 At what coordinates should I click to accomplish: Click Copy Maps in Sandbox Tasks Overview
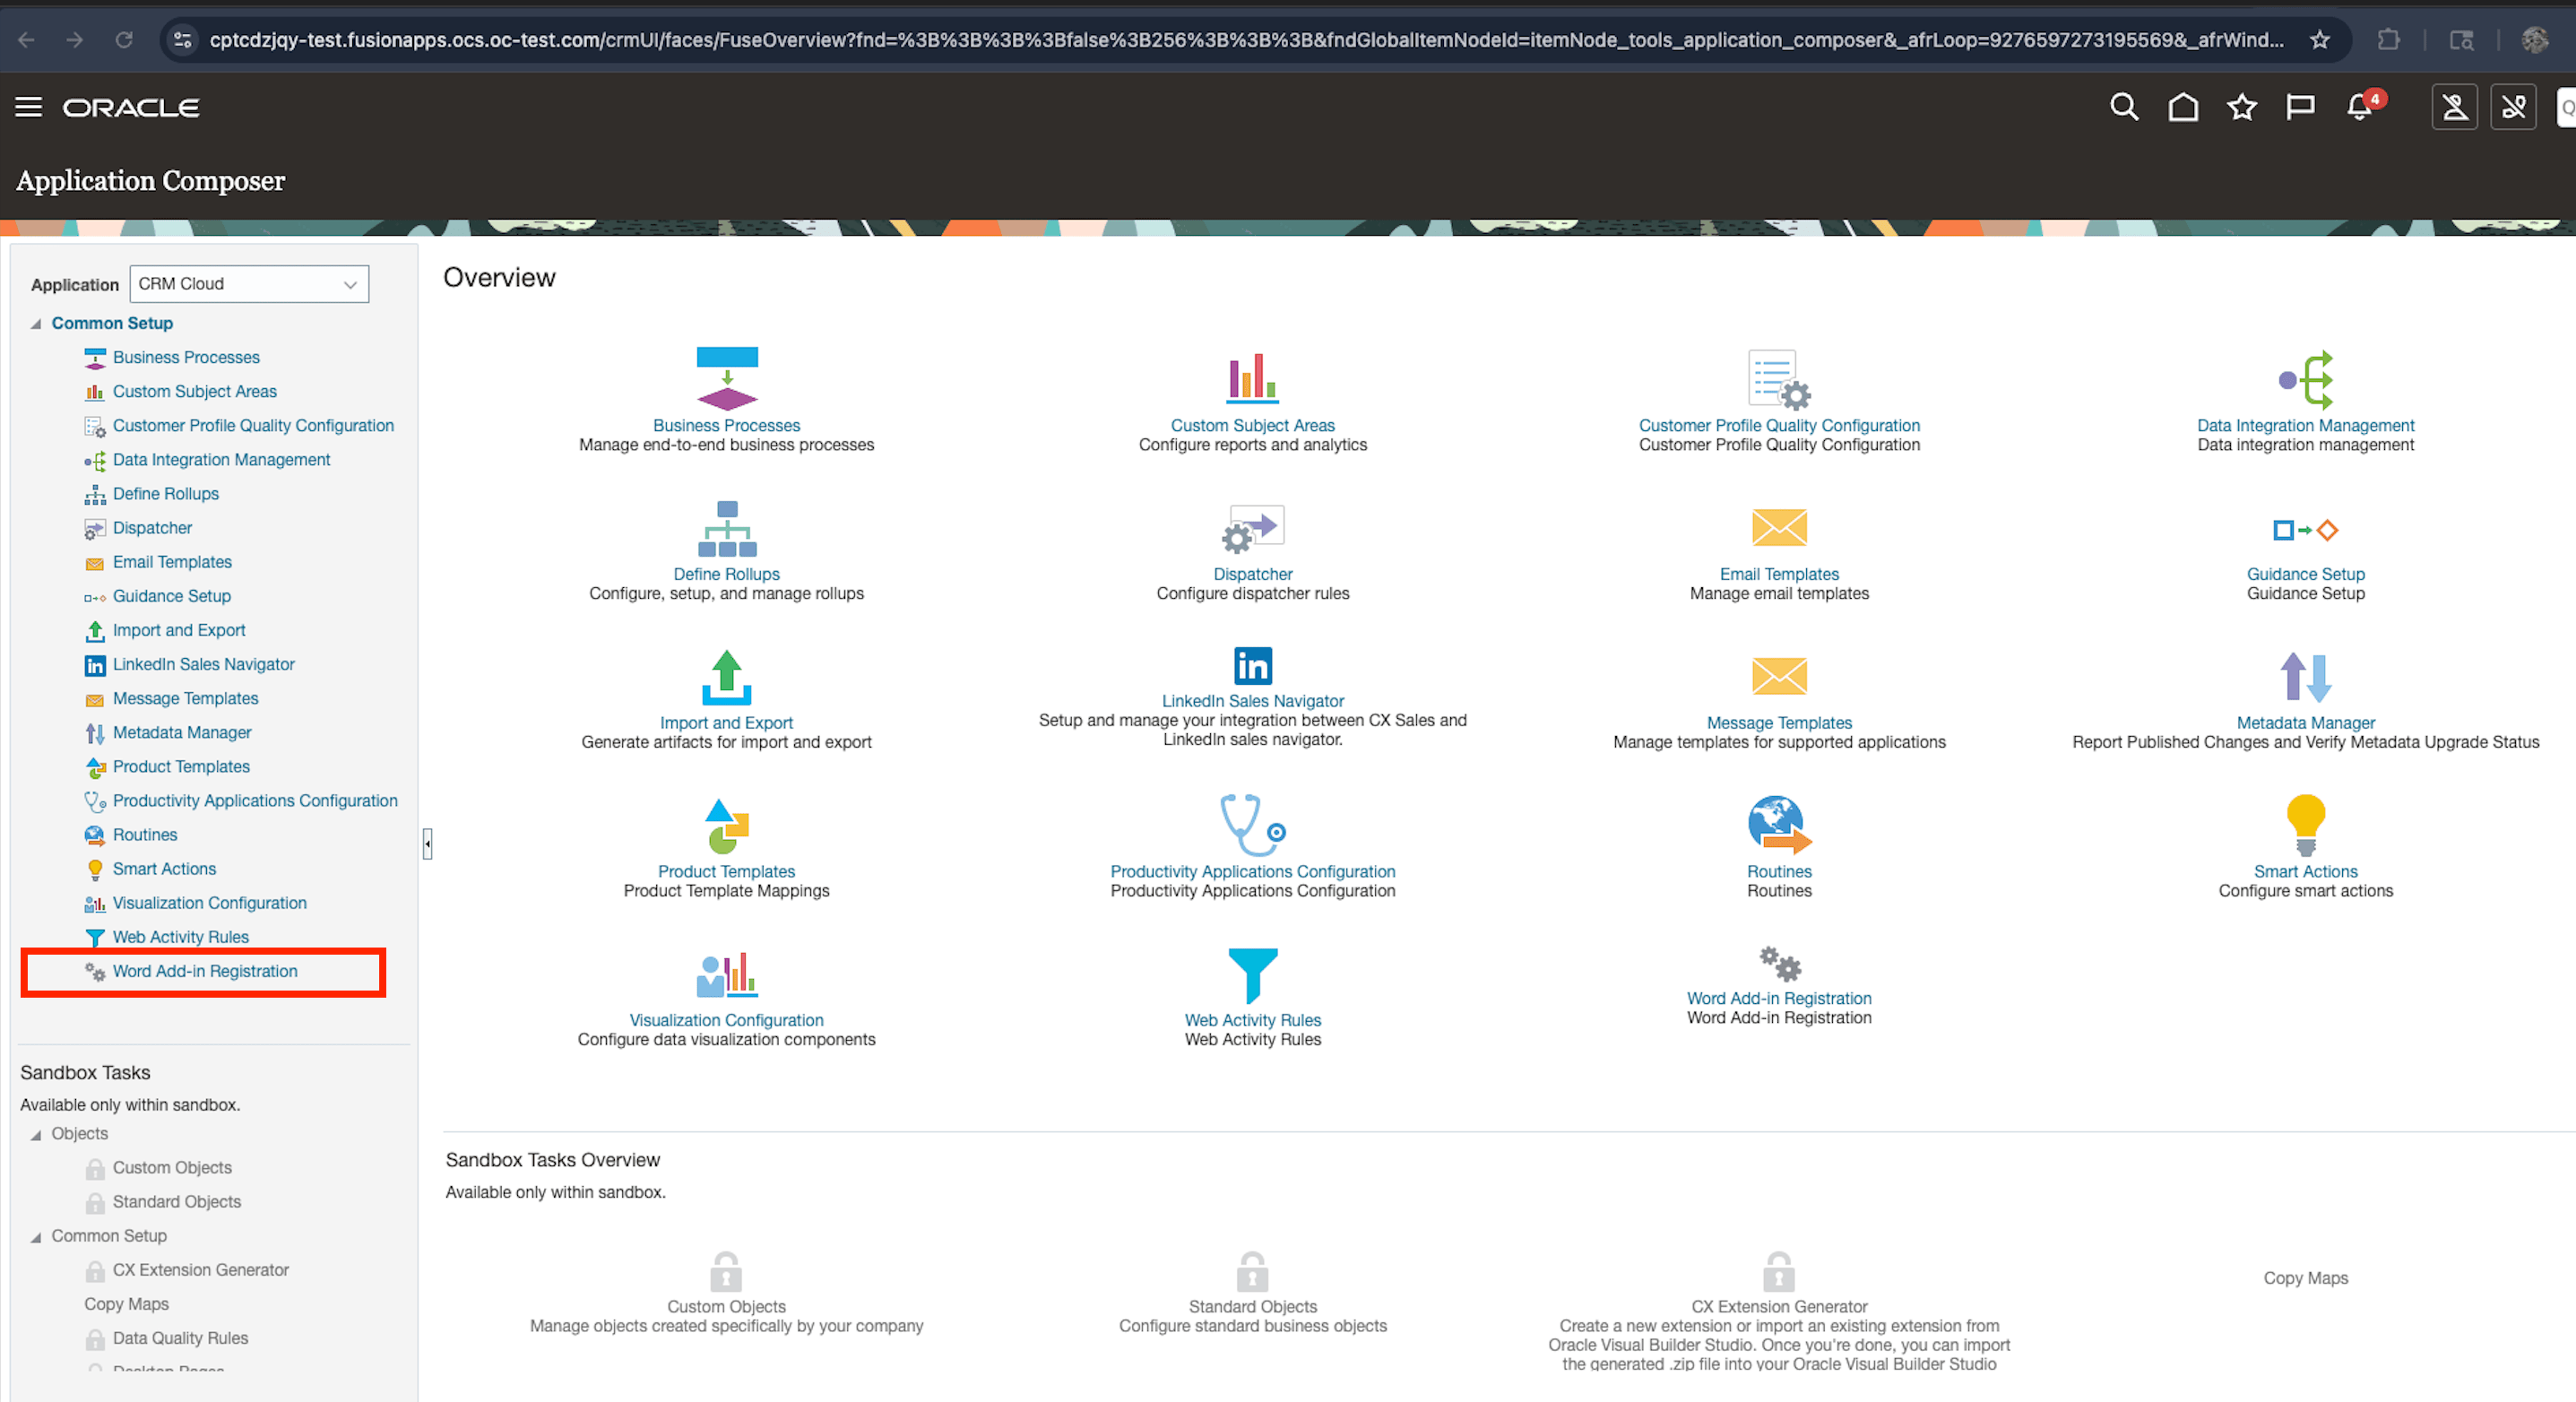pos(2305,1278)
